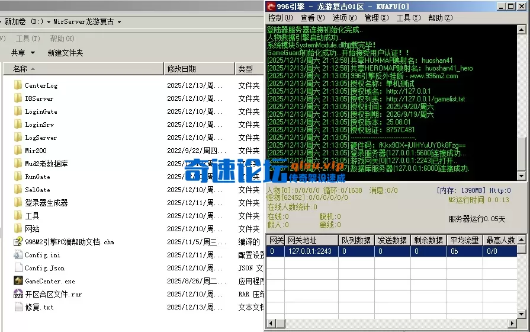Click the Config.ini file icon
530x332 pixels.
click(x=18, y=254)
